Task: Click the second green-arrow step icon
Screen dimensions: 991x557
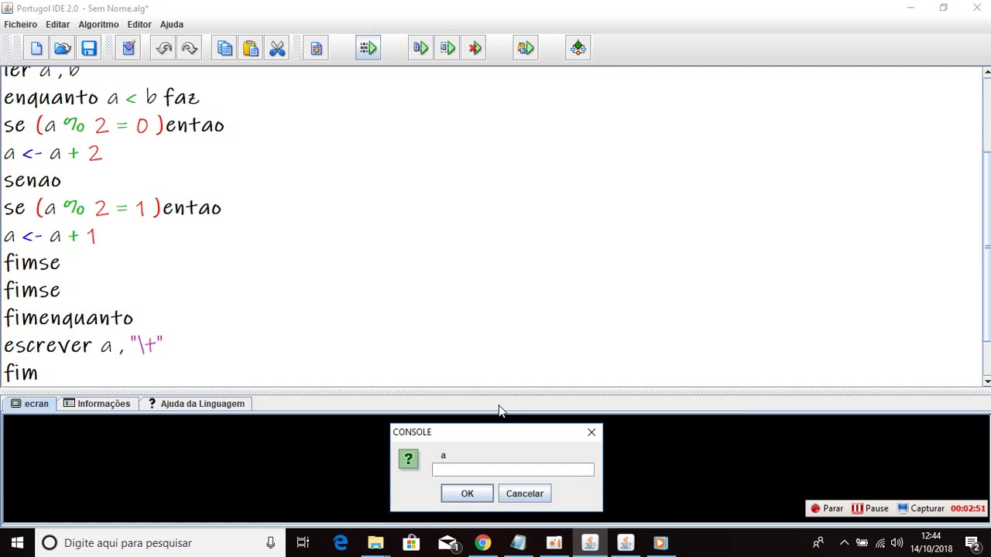Action: [x=447, y=49]
